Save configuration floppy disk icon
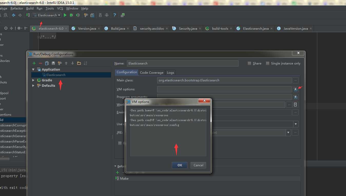The width and height of the screenshot is (346, 196). coord(53,63)
